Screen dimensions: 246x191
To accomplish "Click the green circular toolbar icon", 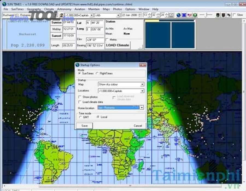I will [195, 15].
